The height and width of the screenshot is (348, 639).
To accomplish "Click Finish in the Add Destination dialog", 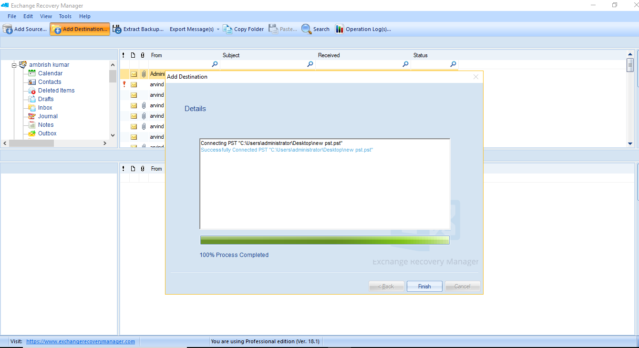I will point(424,287).
